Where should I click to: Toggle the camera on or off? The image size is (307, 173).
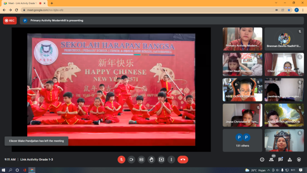pyautogui.click(x=131, y=159)
